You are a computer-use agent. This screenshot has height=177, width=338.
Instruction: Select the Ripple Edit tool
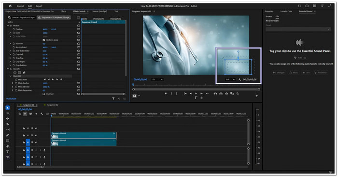[x=8, y=119]
